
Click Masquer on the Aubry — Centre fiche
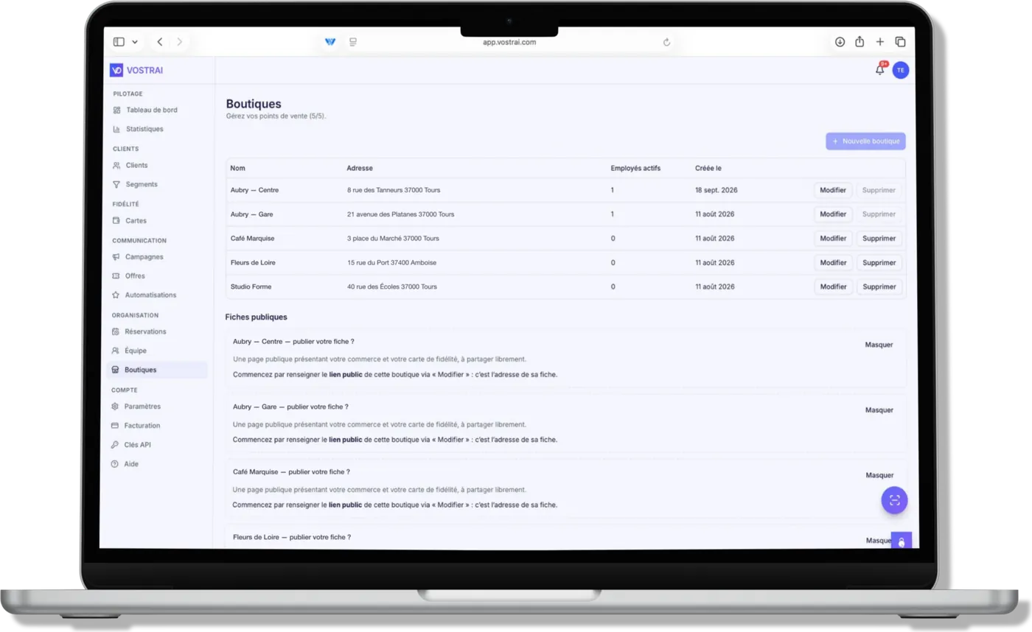point(879,345)
